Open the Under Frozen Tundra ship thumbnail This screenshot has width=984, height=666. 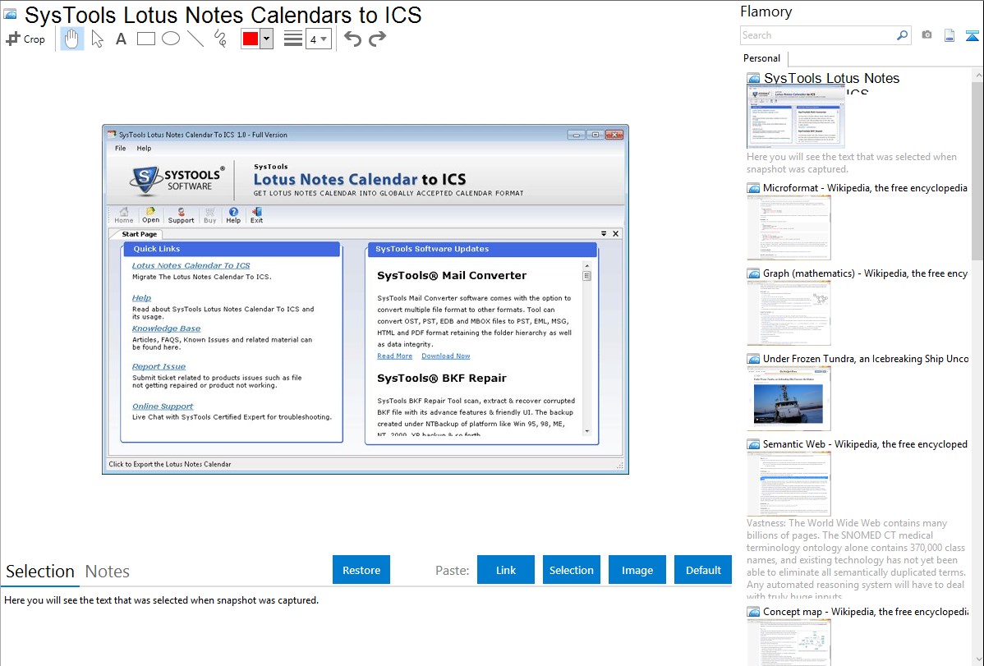pos(789,398)
